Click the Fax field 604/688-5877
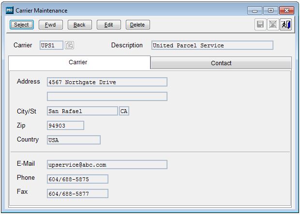This screenshot has height=215, width=300. [x=77, y=194]
